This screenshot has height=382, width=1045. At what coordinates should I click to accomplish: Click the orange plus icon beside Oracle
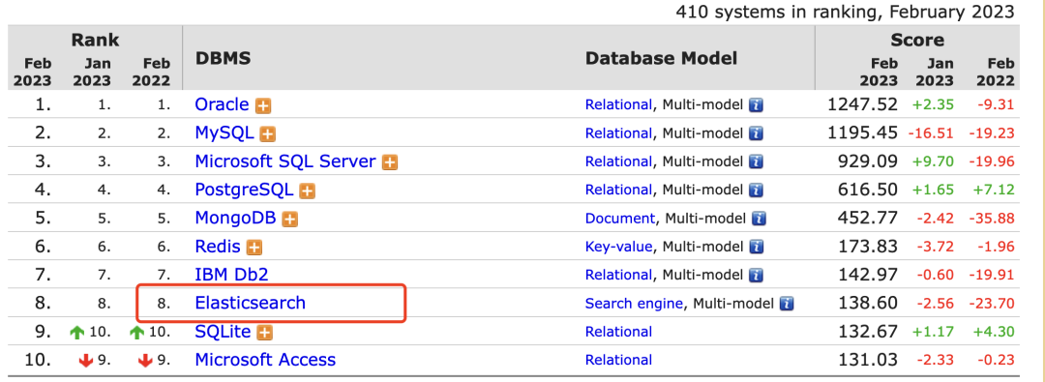[x=263, y=105]
